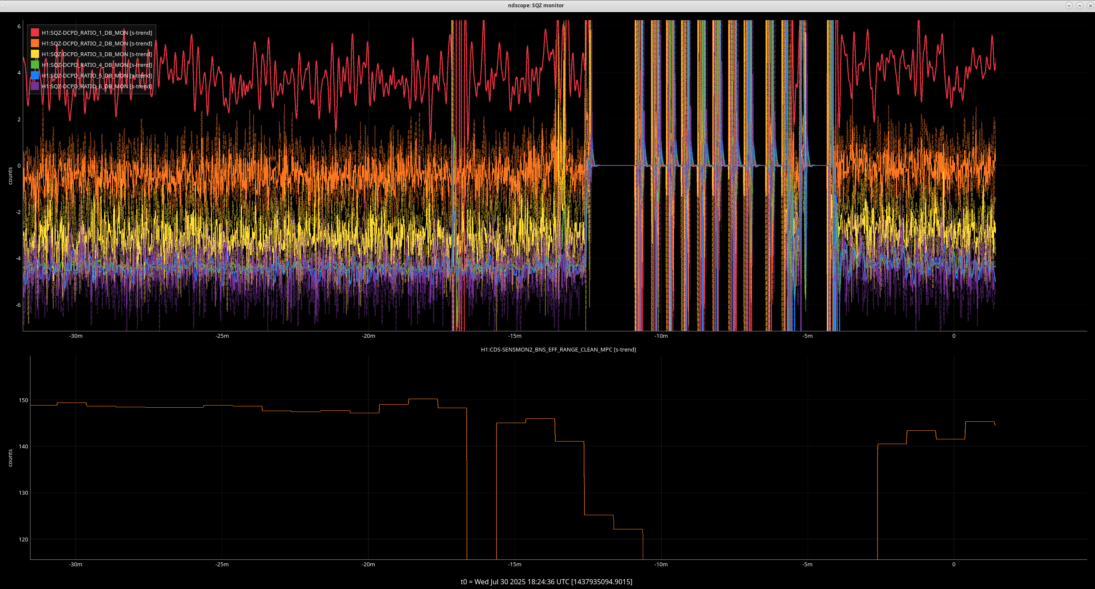Click the blue RATIO_5 legend color swatch

click(35, 75)
